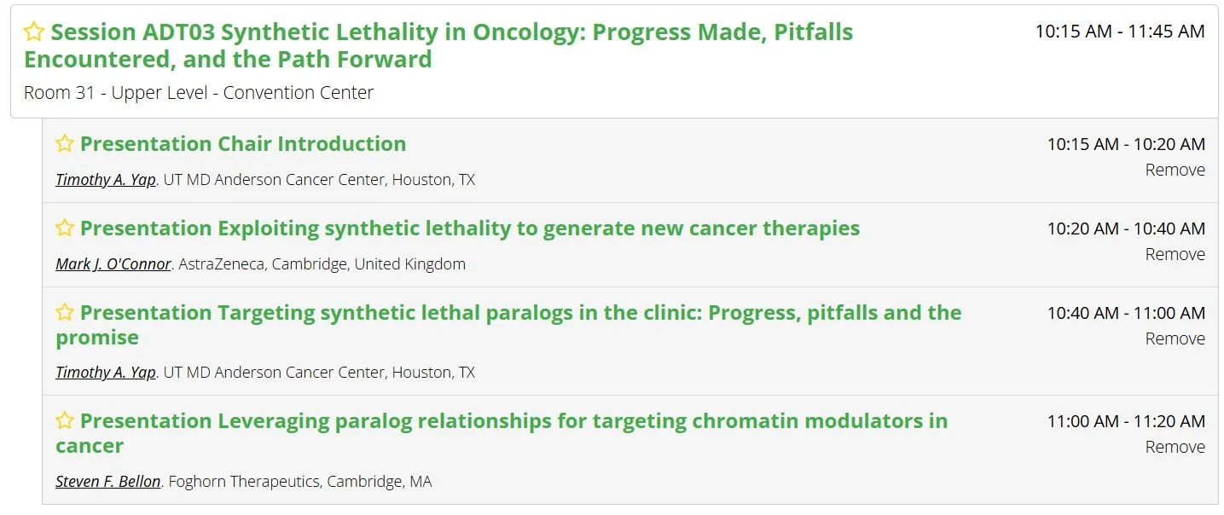Favorite the Exploiting synthetic lethality presentation star
Viewport: 1224px width, 515px height.
pos(65,228)
